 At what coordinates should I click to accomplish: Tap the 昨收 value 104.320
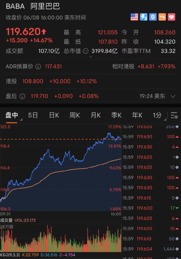pos(165,42)
